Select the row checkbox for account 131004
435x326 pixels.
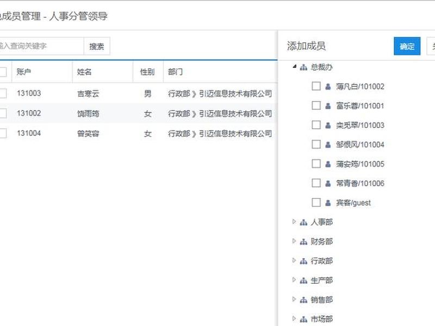3,133
